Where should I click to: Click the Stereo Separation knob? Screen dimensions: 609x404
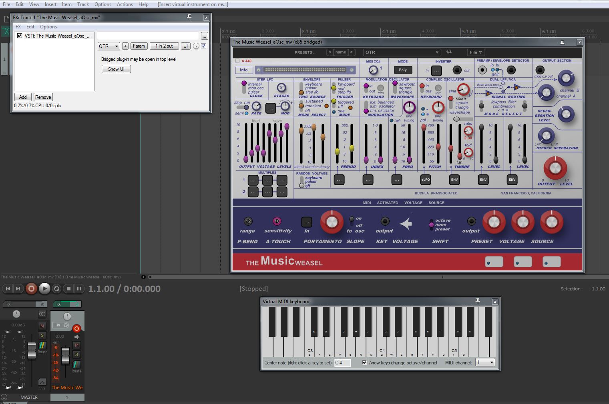[546, 136]
